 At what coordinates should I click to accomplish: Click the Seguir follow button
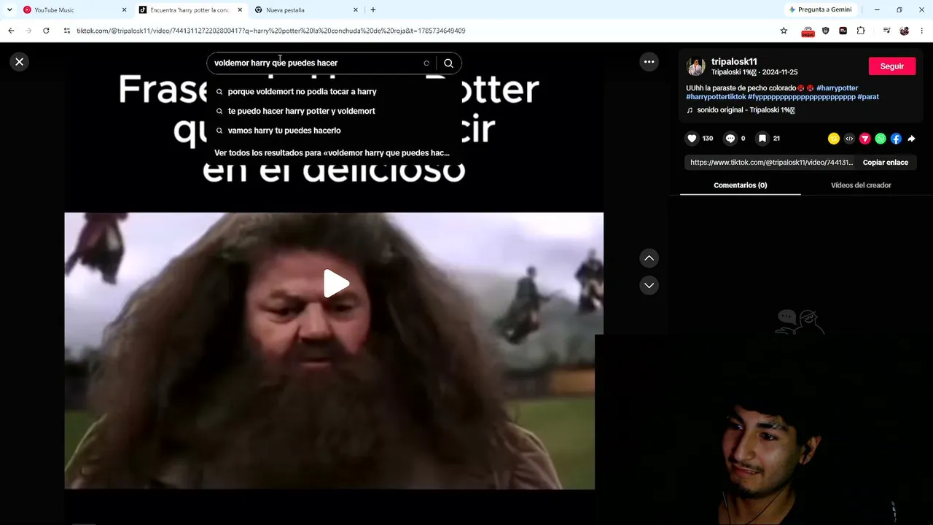(x=892, y=66)
